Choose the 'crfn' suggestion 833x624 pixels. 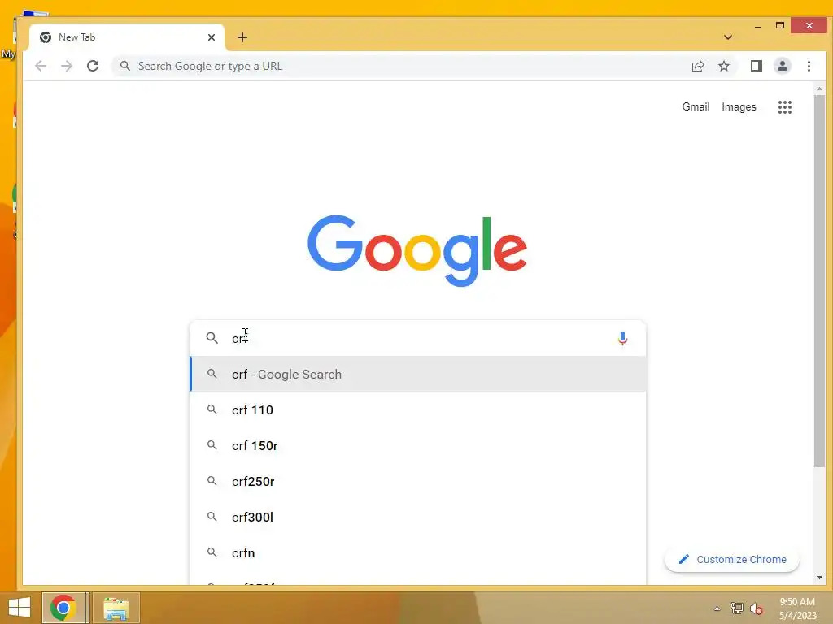[x=417, y=552]
